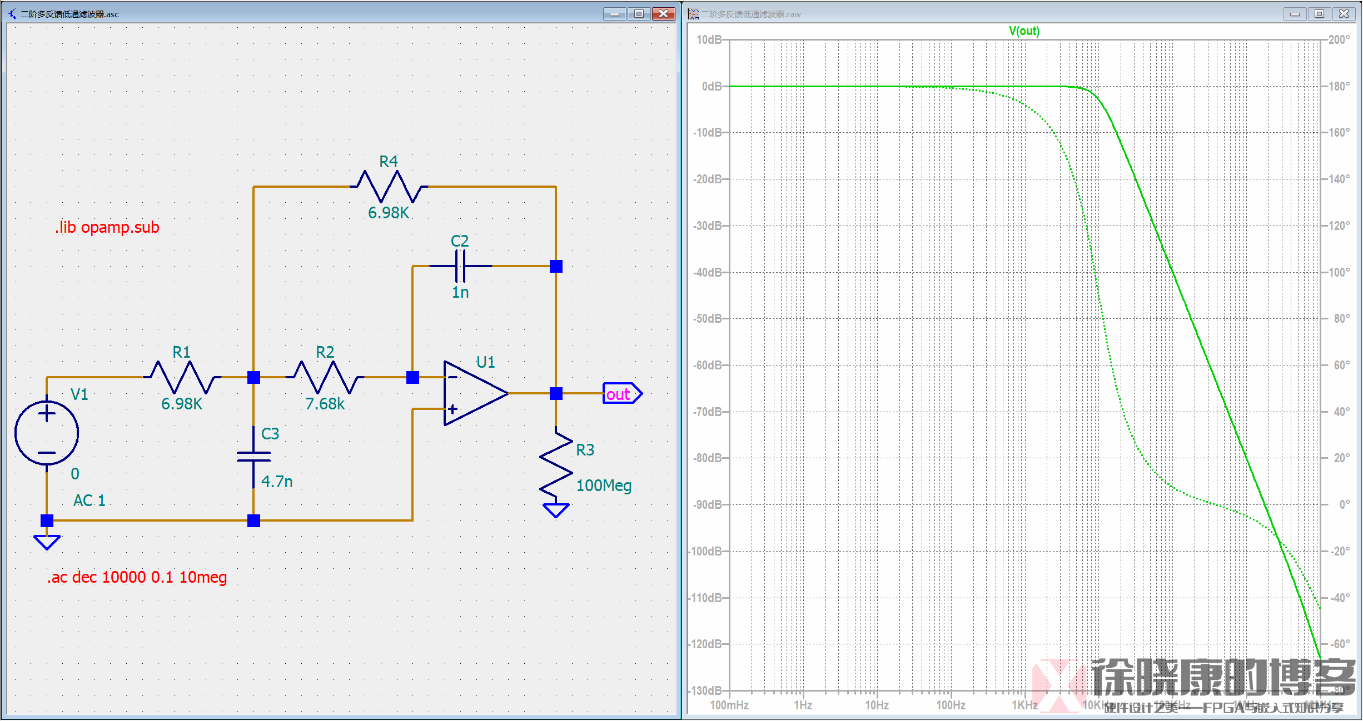Select the C3 capacitor symbol
Viewport: 1363px width, 721px height.
[x=253, y=457]
